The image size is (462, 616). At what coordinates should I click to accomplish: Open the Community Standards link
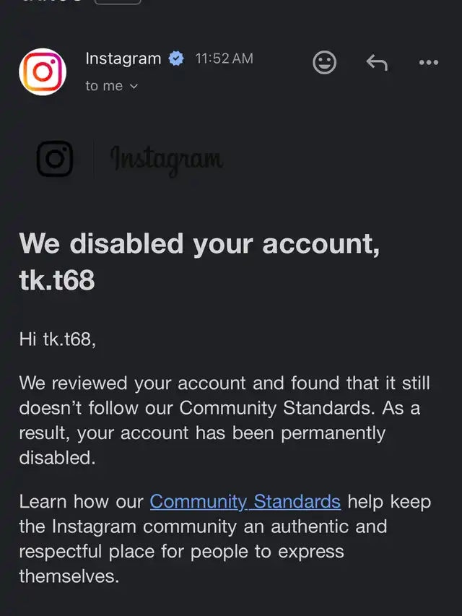pyautogui.click(x=245, y=501)
